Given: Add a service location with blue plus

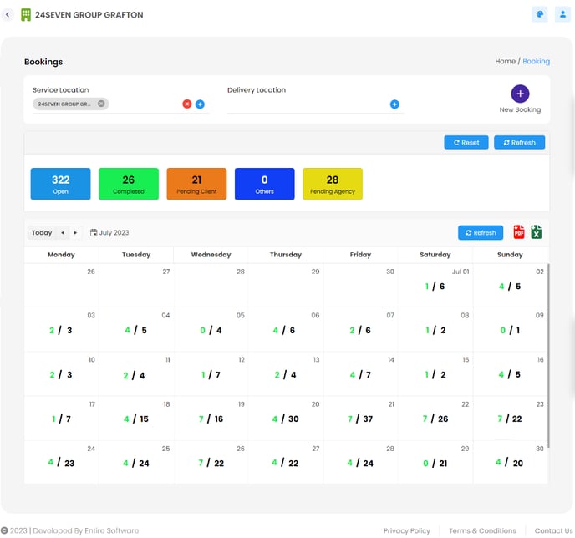Looking at the screenshot, I should [200, 104].
